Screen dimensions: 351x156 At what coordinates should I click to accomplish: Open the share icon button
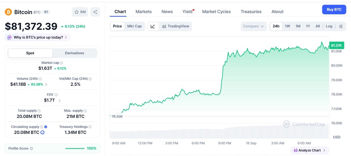(95, 12)
